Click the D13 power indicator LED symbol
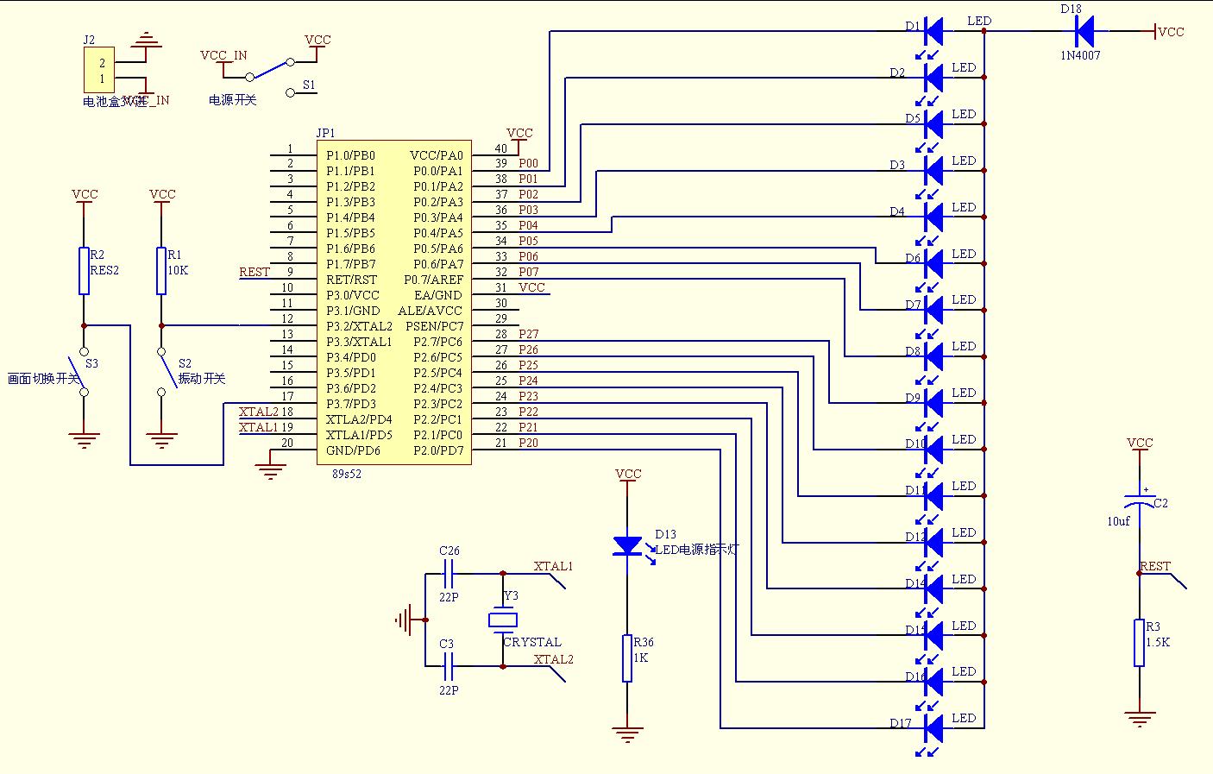Viewport: 1213px width, 774px height. point(627,545)
